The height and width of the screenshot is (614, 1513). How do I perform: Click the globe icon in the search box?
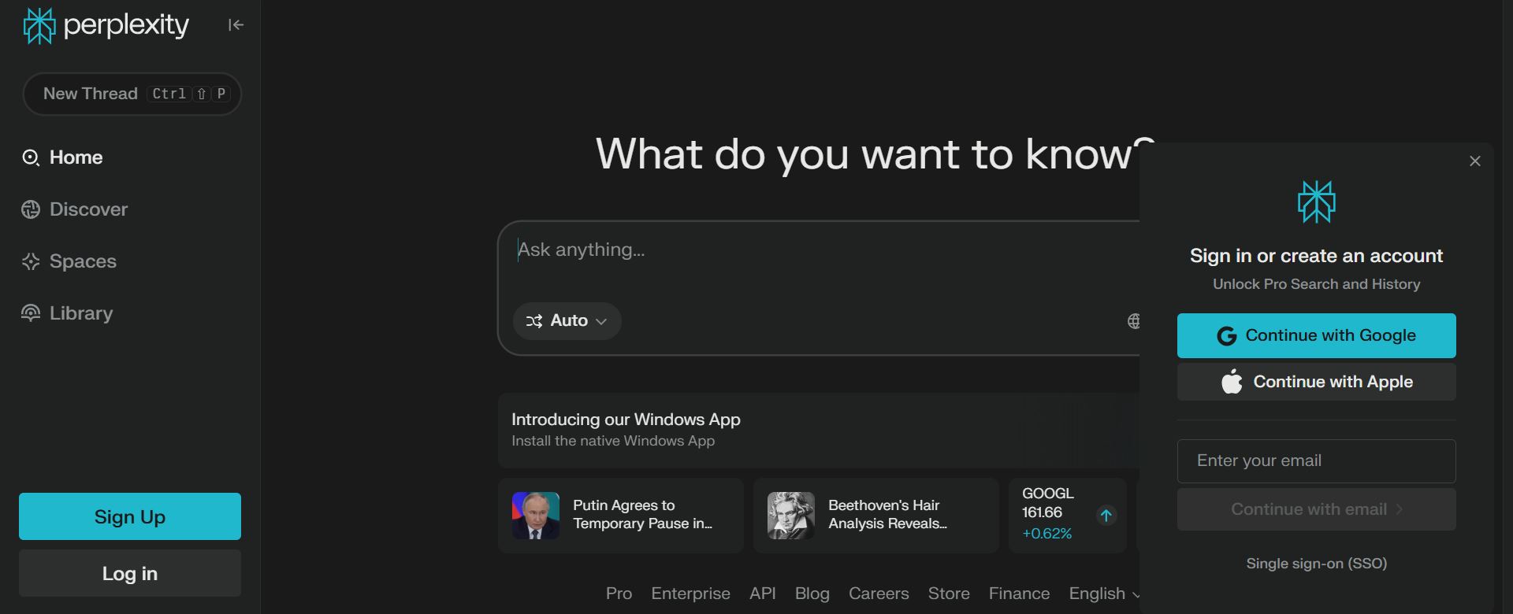click(x=1133, y=321)
